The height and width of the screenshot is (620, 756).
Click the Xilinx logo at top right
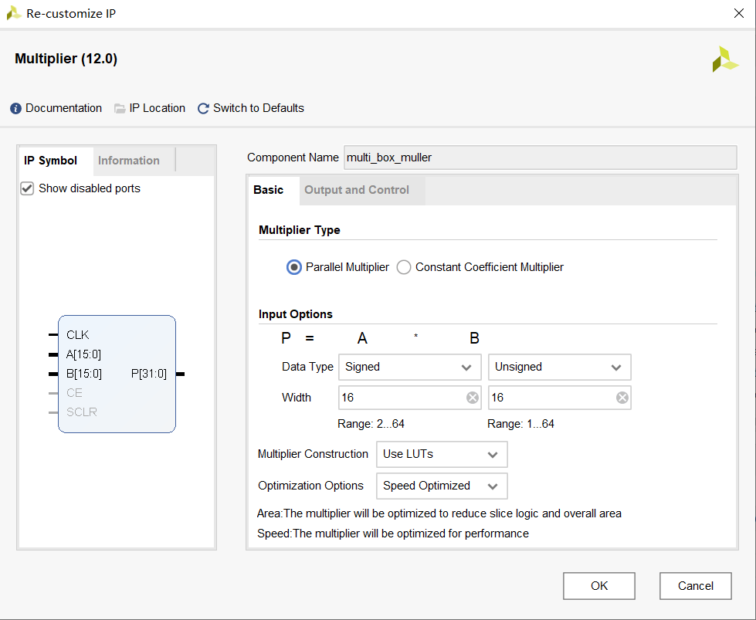pyautogui.click(x=725, y=59)
